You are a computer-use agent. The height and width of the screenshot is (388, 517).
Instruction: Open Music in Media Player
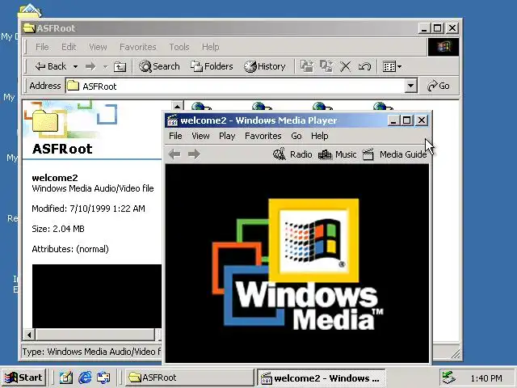[x=338, y=154]
